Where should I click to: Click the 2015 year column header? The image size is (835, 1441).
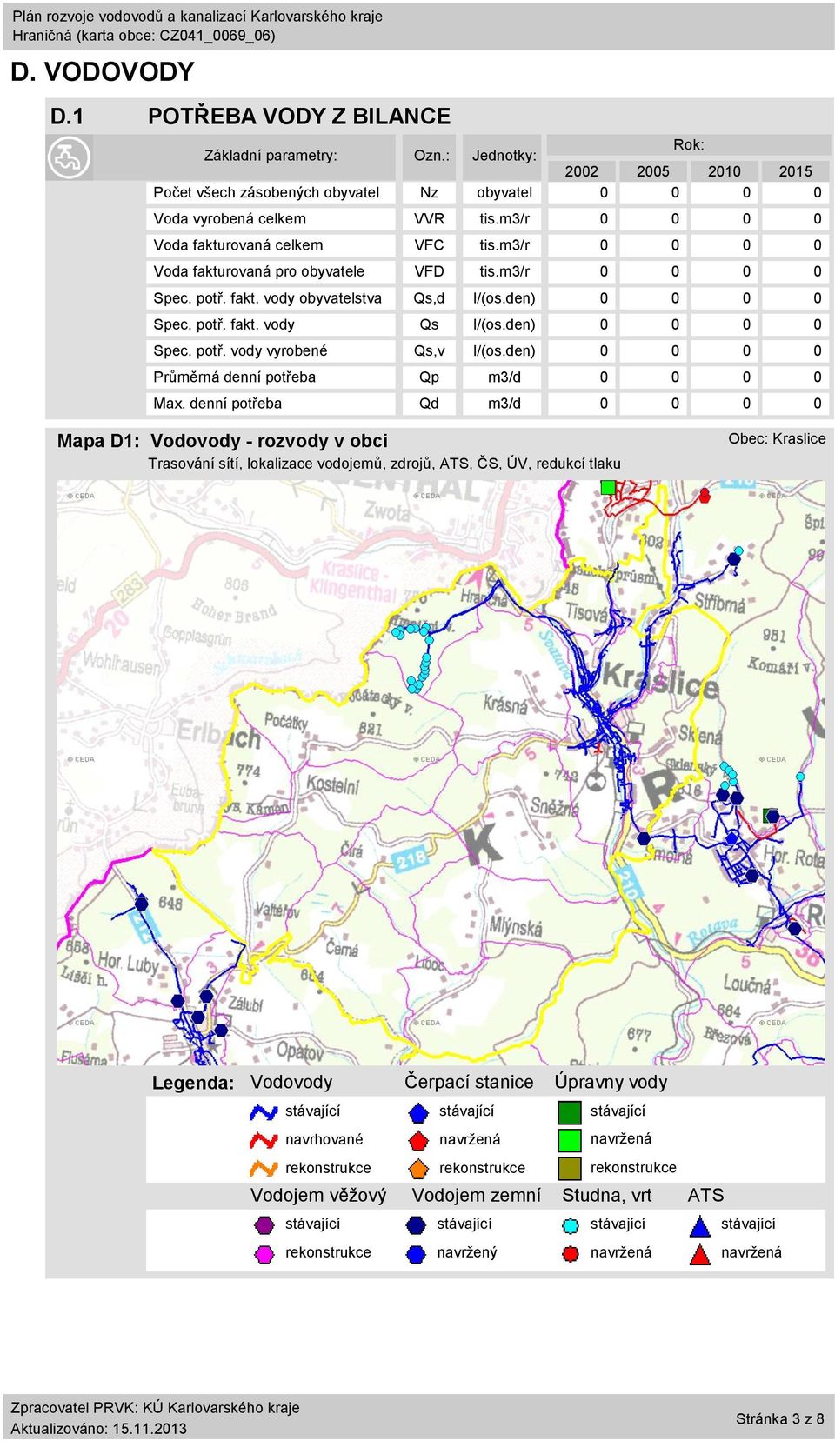pyautogui.click(x=795, y=171)
